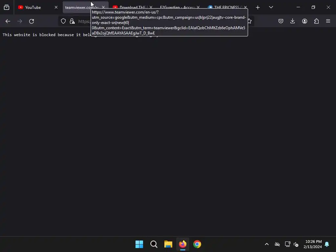Go back one page
Viewport: 336px width, 252px height.
tap(8, 21)
